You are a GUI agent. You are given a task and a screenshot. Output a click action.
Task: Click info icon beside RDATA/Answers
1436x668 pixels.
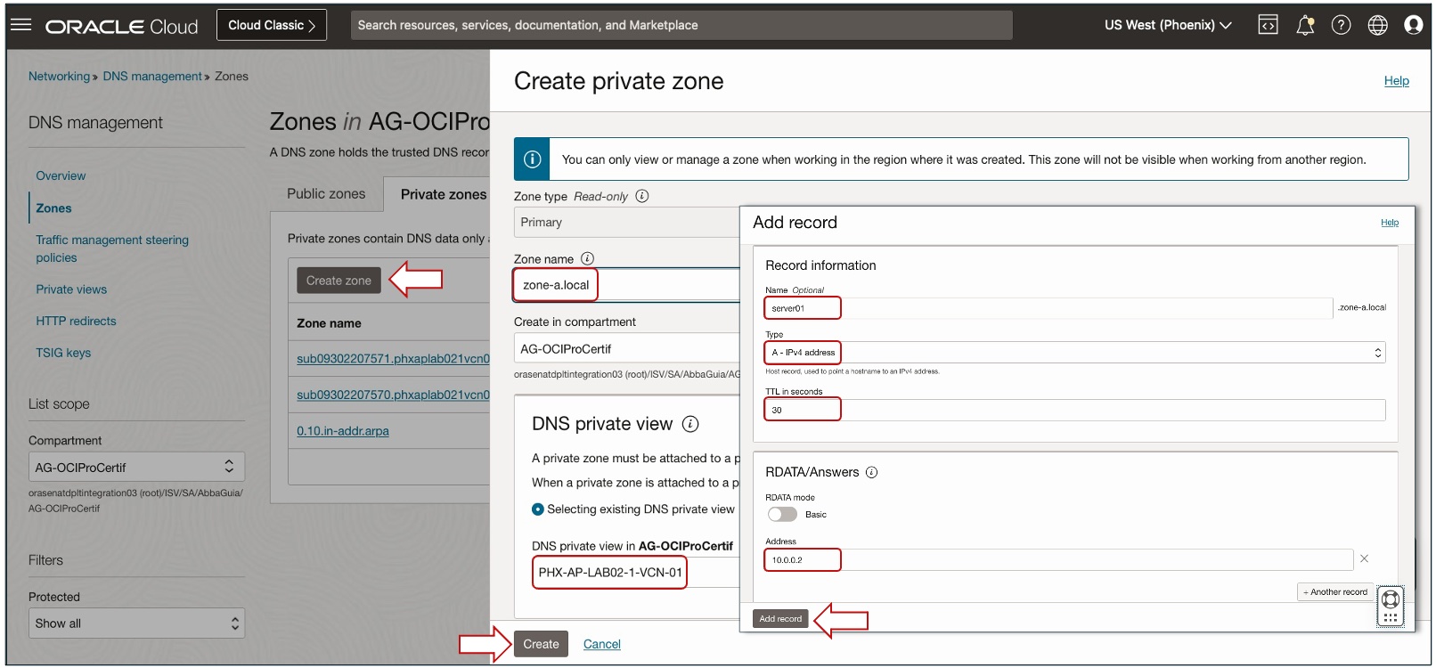coord(871,472)
